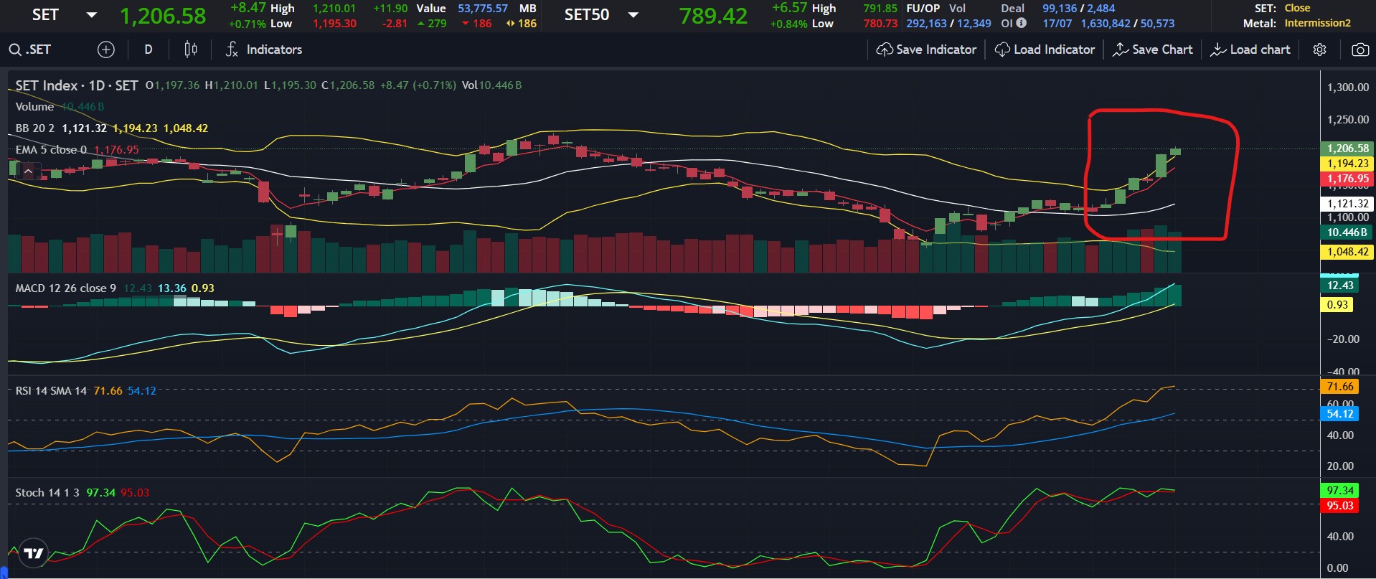Click the SET index value 1,206.58
Image resolution: width=1376 pixels, height=579 pixels.
coord(163,16)
